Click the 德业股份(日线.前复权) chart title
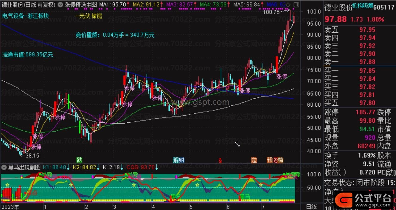This screenshot has width=396, height=210. [x=28, y=5]
